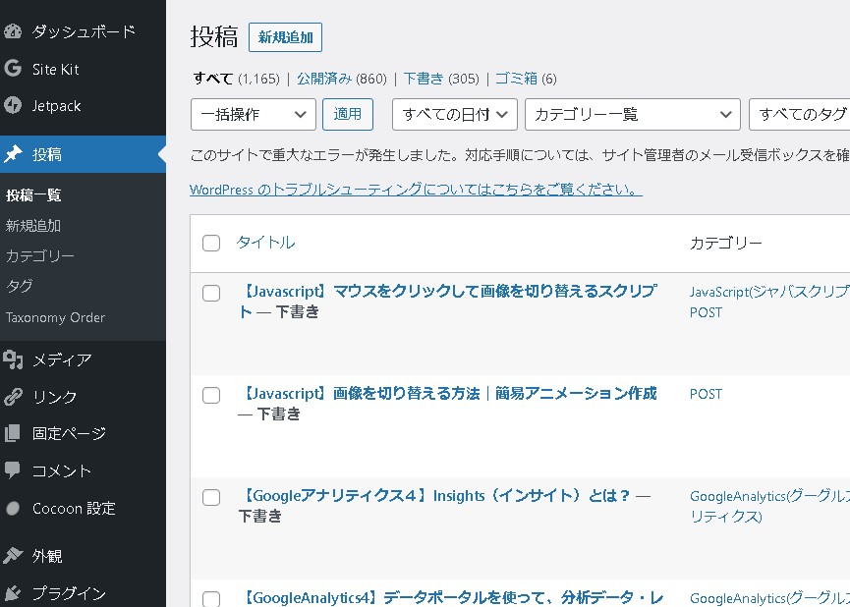
Task: Select Taxonomy Order in the sidebar
Action: [55, 317]
